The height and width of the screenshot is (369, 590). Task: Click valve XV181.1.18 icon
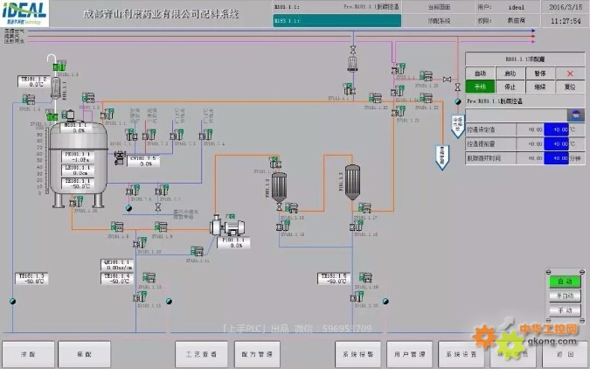coord(357,226)
